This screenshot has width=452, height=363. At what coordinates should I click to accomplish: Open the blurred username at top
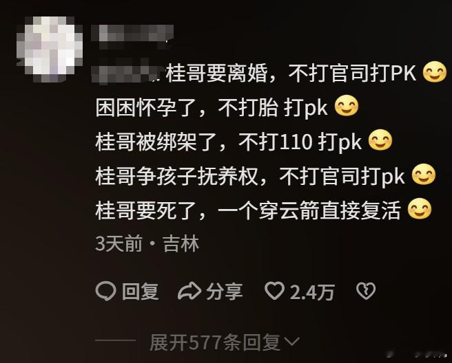(132, 33)
